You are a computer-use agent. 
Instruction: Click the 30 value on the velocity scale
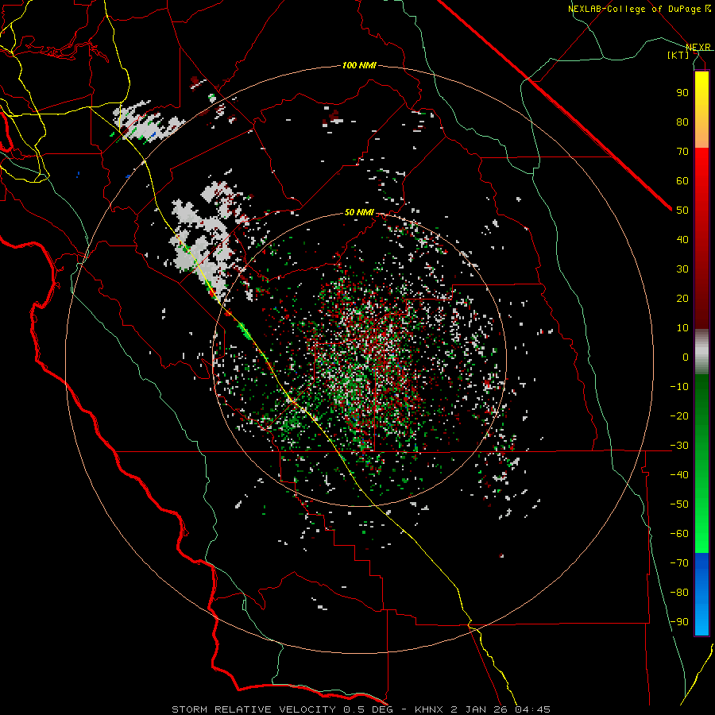(x=682, y=269)
